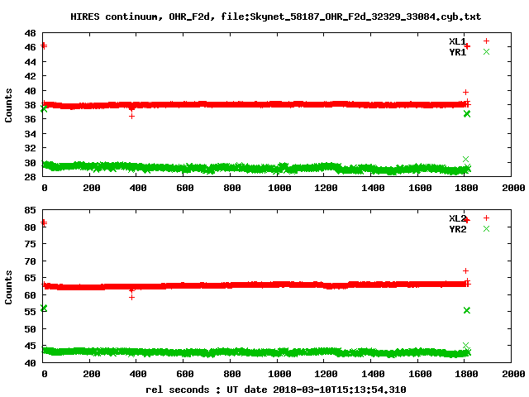Screen dimensions: 529x397
Task: Click x-axis tick 1000 under the XL1/YR1 plot
Action: 279,188
